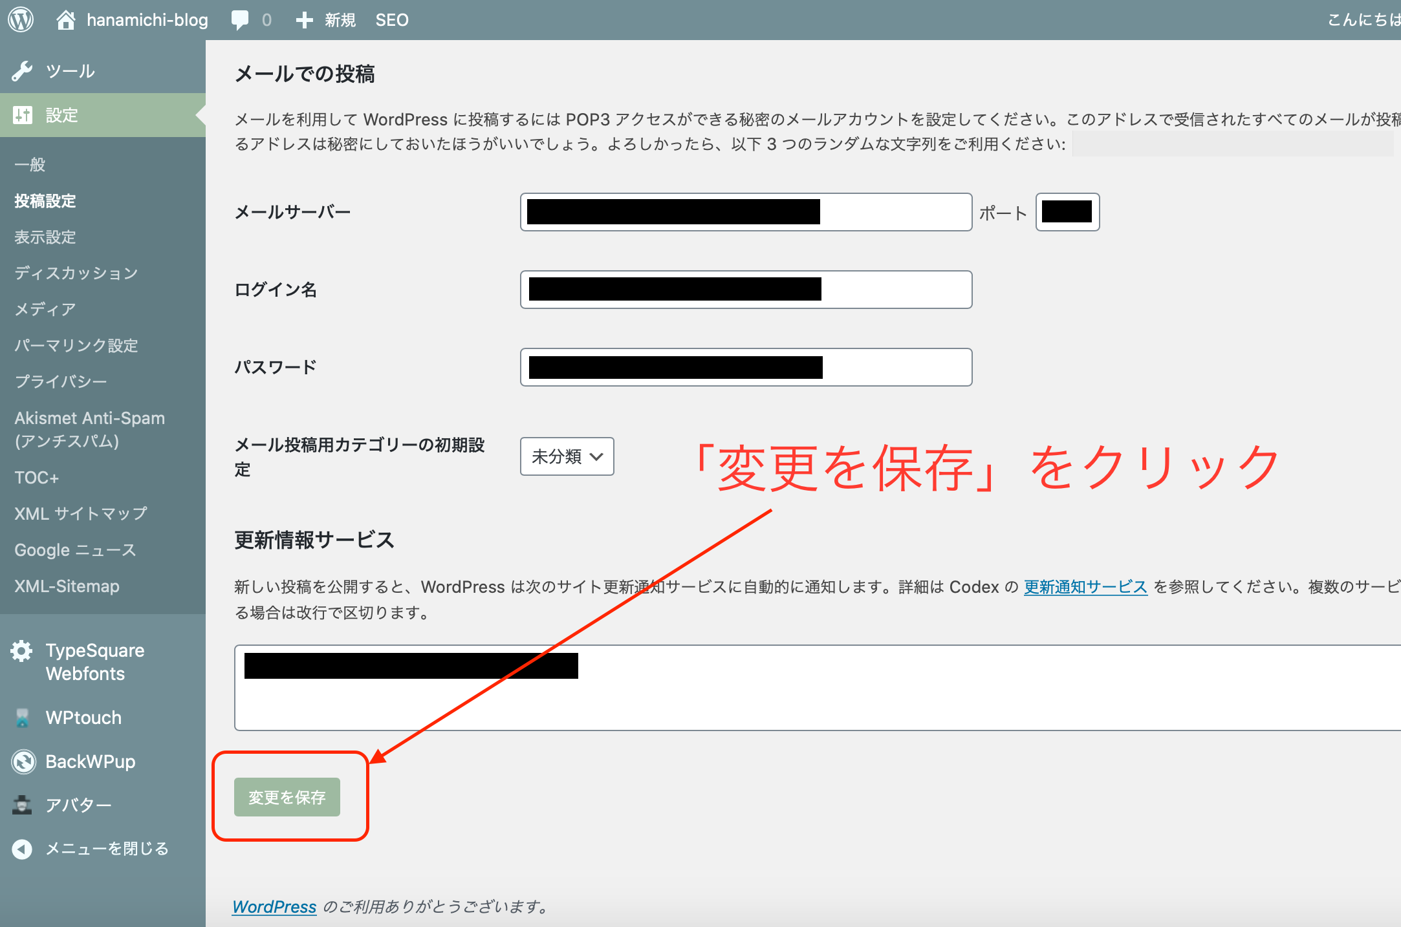Viewport: 1401px width, 927px height.
Task: Go to 表示設定 submenu
Action: (x=45, y=237)
